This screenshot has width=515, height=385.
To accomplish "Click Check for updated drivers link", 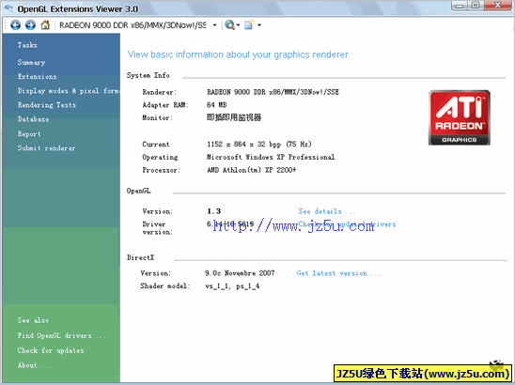I will 347,224.
